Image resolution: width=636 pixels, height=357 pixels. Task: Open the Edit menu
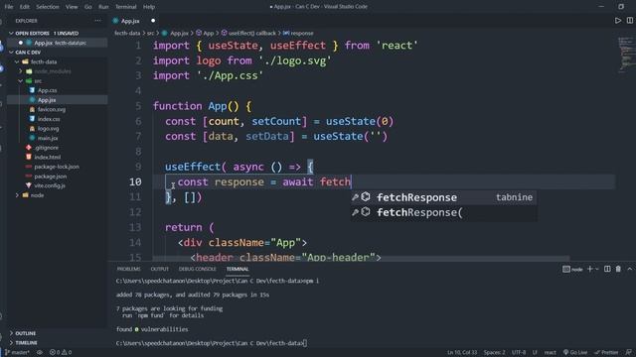click(x=24, y=7)
